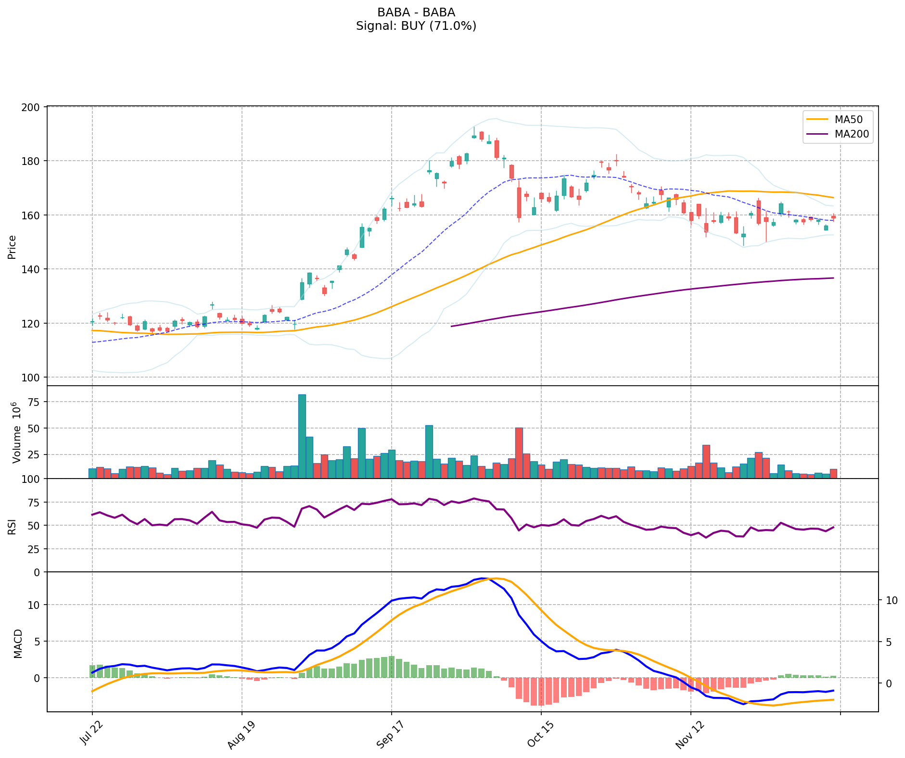
Task: Click the last candlestick on price chart
Action: [833, 217]
